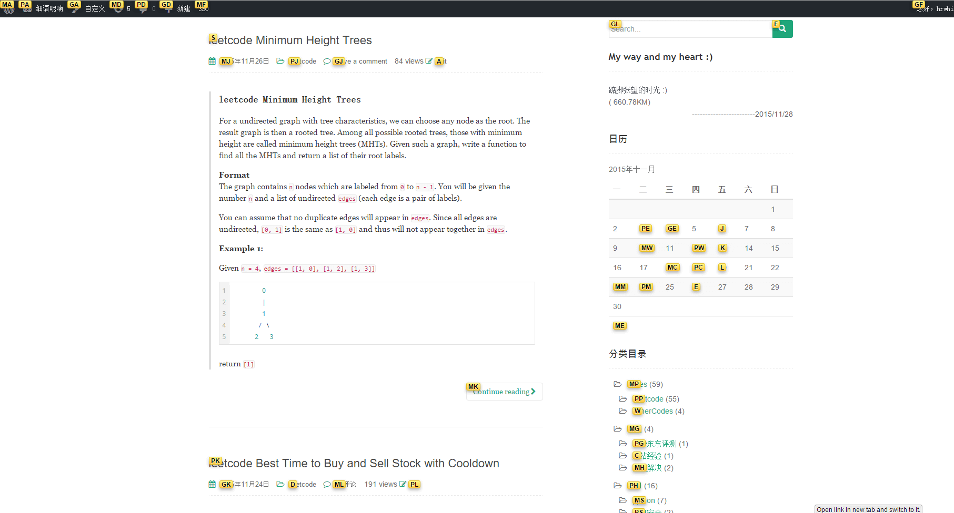The image size is (954, 513).
Task: Click calendar day 11
Action: click(670, 248)
